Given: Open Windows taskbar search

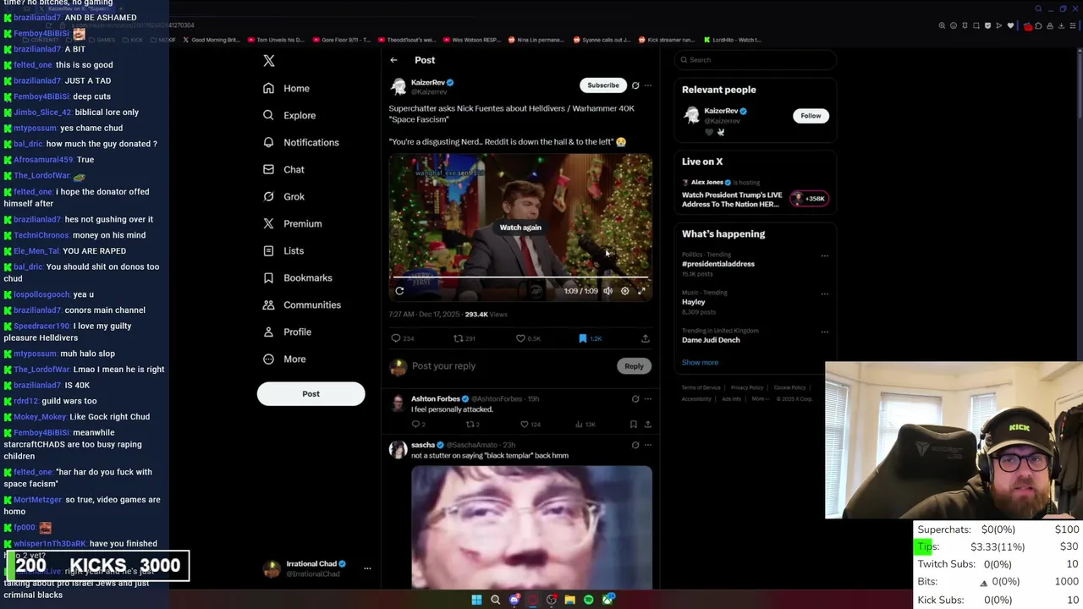Looking at the screenshot, I should tap(495, 600).
